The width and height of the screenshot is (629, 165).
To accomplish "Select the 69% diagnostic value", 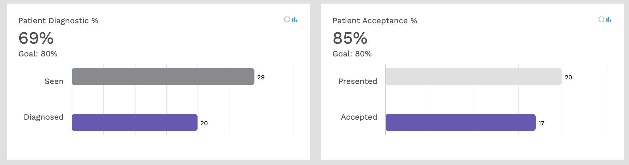I will [36, 38].
